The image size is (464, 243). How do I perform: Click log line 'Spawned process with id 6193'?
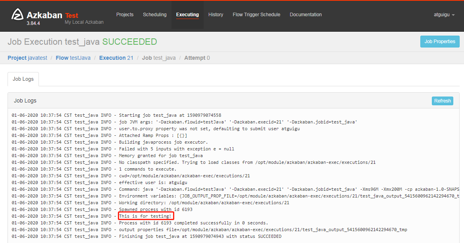[x=102, y=210]
